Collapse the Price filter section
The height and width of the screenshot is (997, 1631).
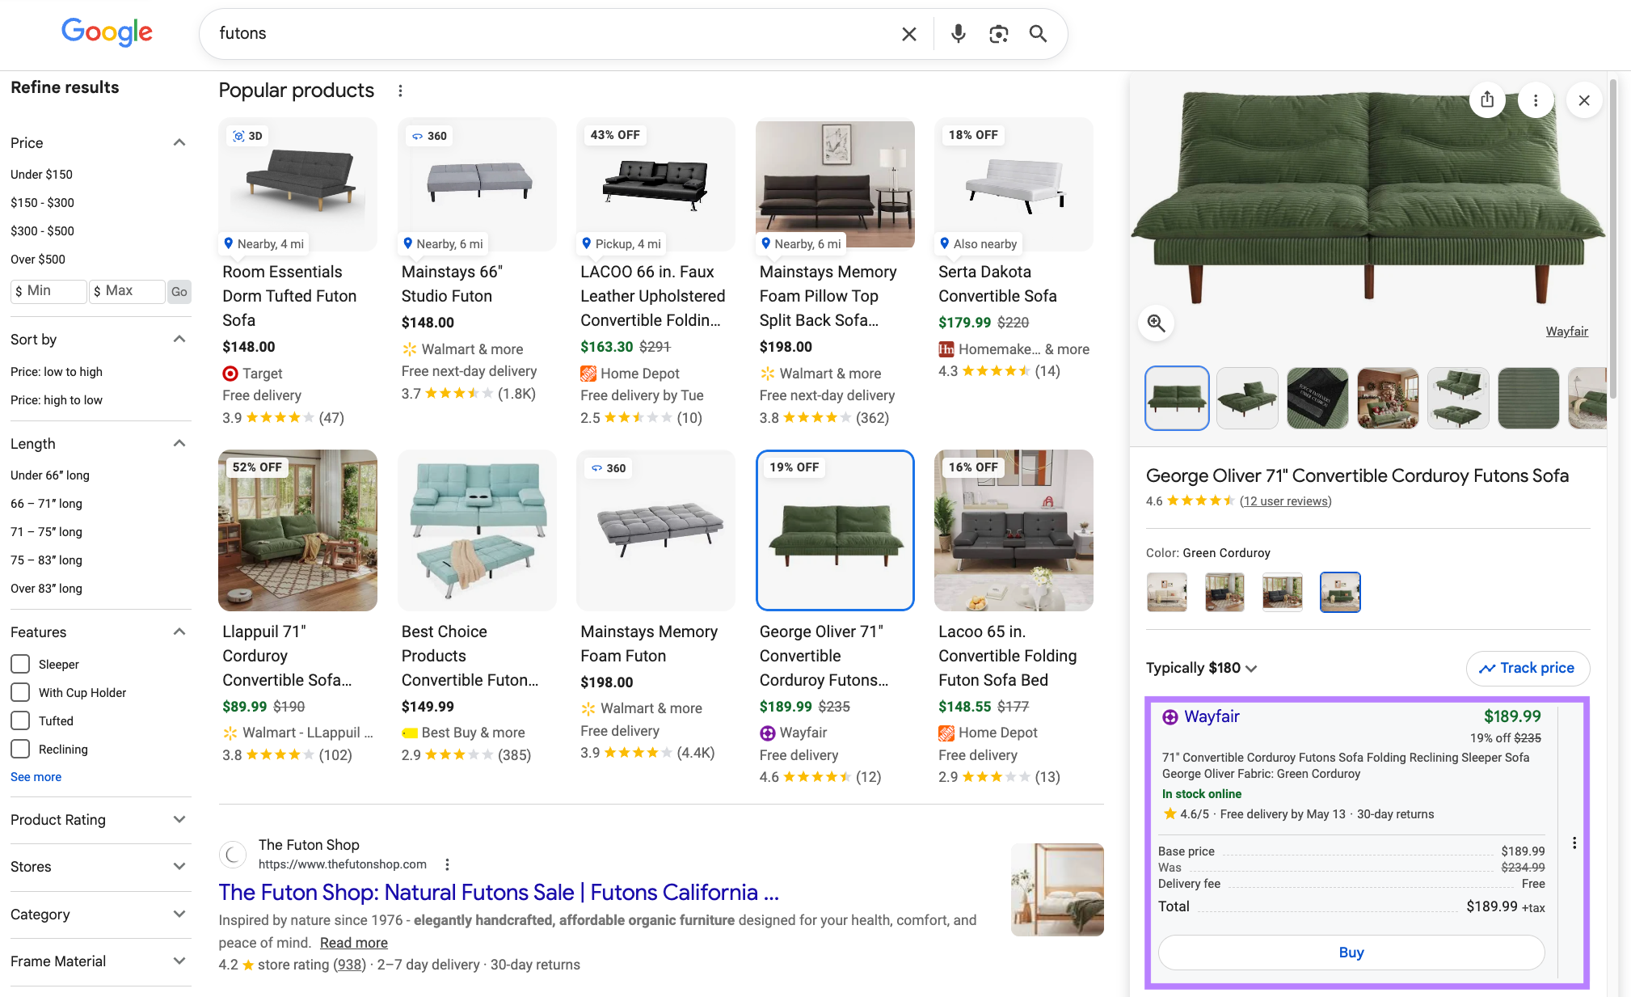179,143
